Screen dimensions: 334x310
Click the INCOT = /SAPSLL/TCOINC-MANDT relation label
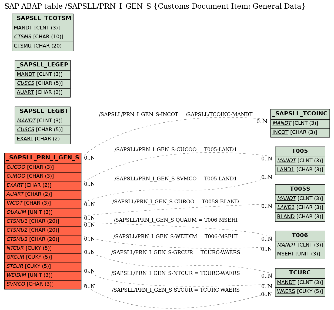pyautogui.click(x=176, y=114)
